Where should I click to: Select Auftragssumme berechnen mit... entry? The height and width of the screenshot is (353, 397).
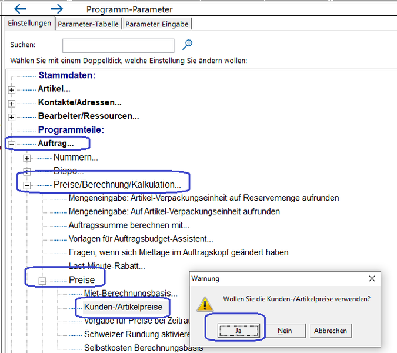(x=129, y=225)
